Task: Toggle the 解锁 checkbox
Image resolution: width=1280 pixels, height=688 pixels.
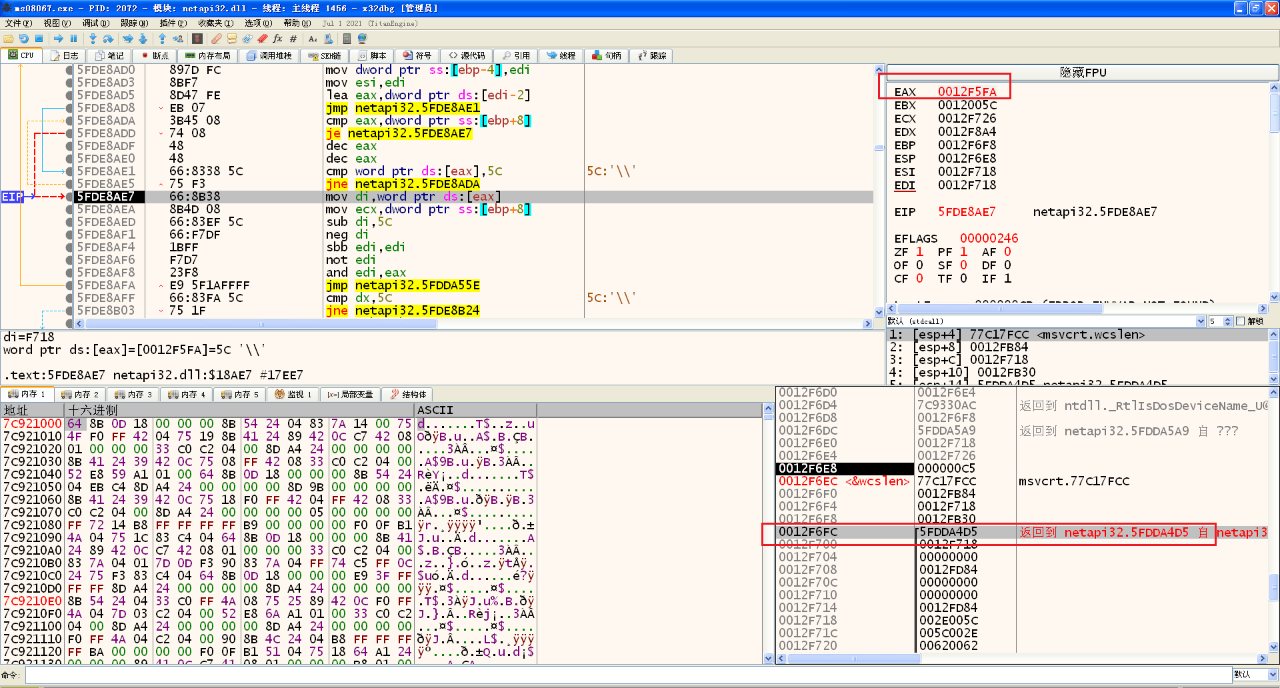Action: (x=1241, y=321)
